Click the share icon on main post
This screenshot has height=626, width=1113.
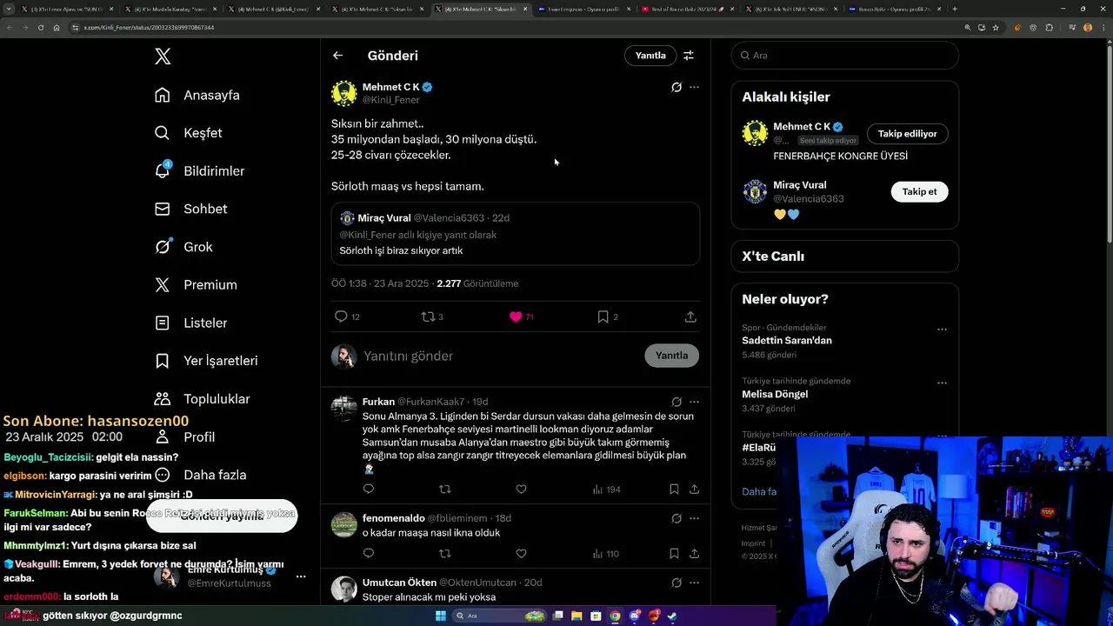coord(690,316)
